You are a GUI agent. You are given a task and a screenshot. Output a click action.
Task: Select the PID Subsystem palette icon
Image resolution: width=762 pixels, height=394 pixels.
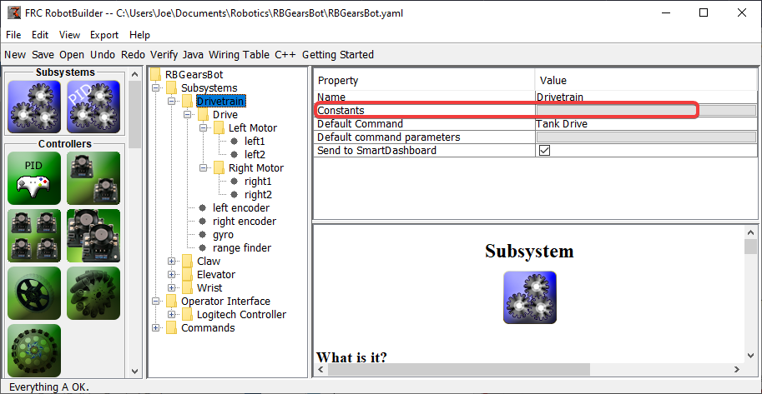pos(93,107)
